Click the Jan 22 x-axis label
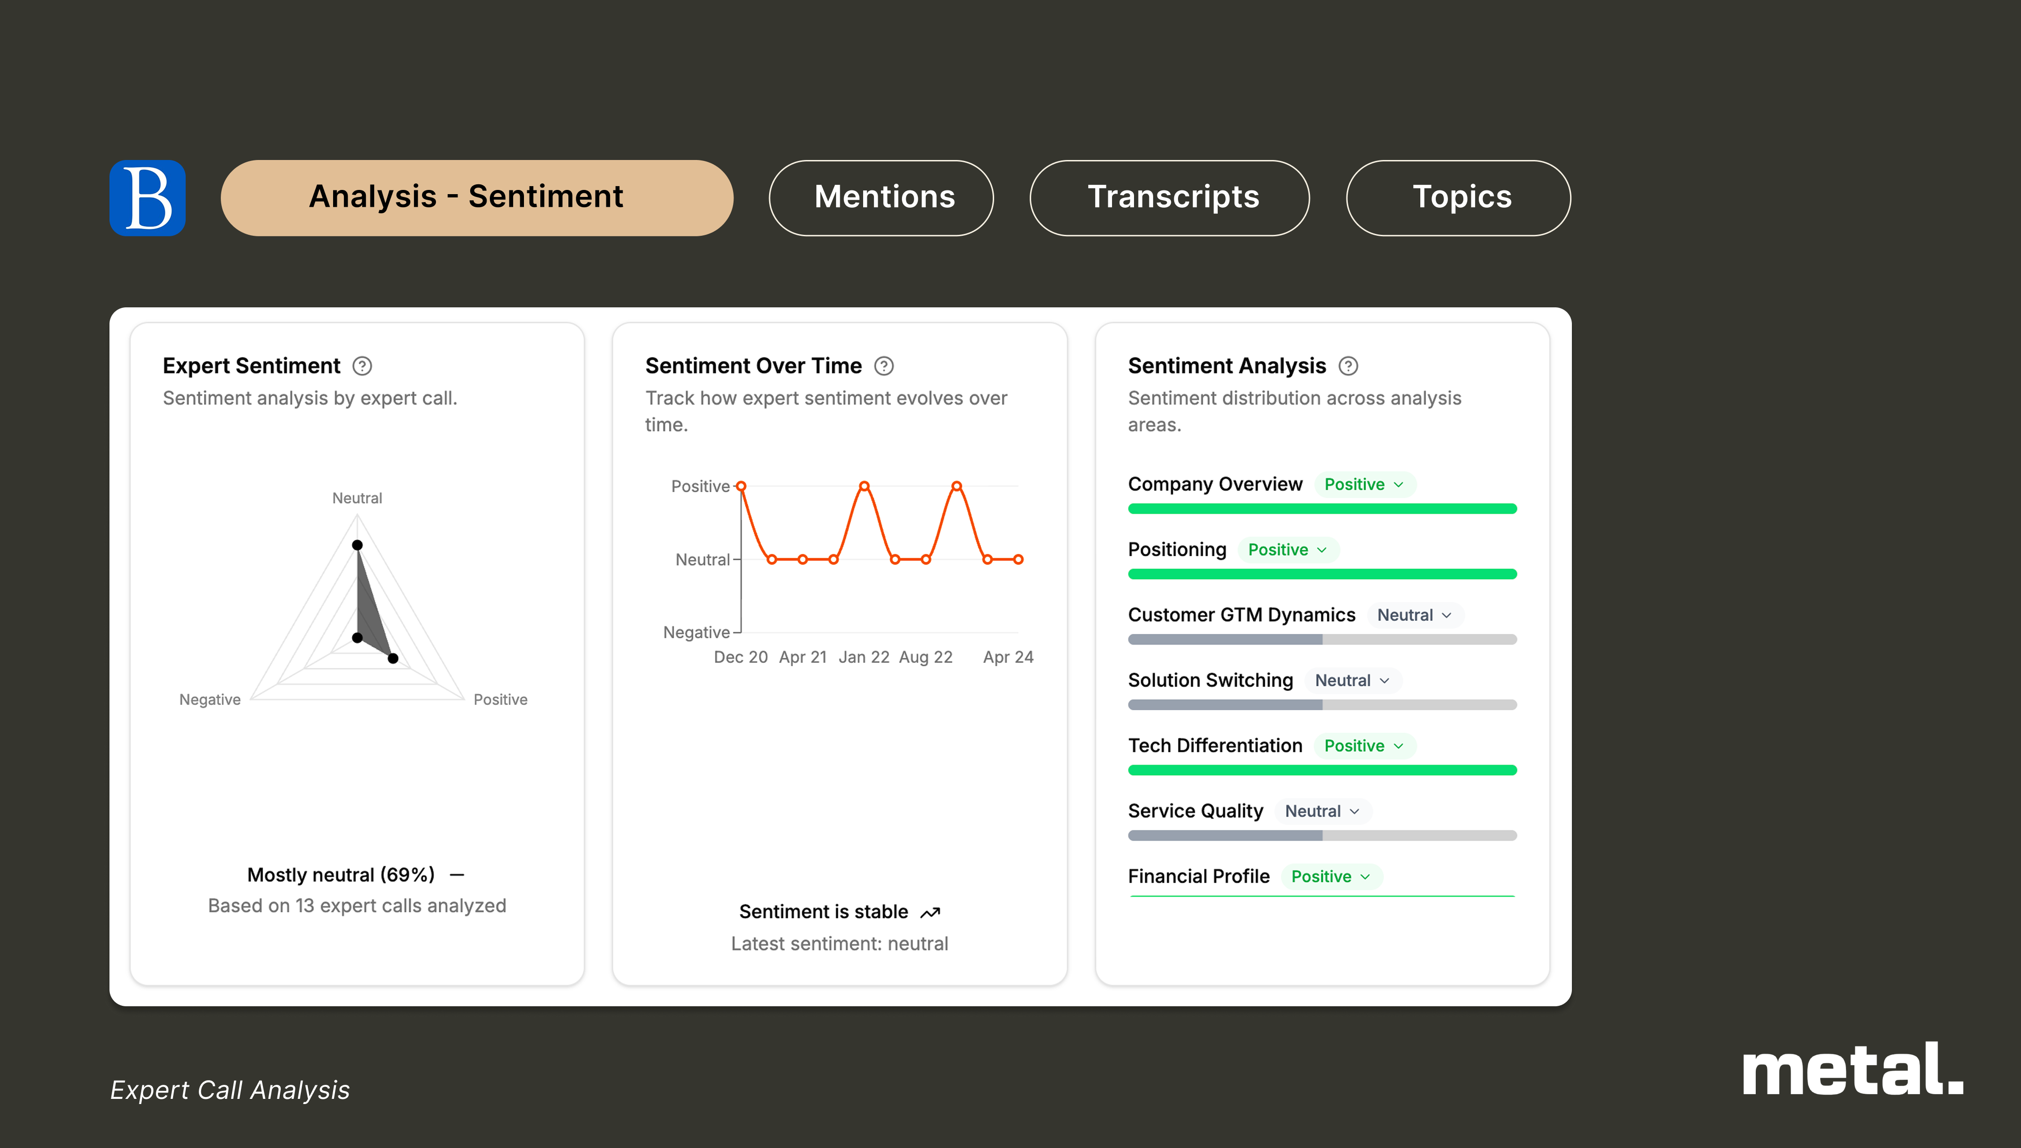This screenshot has width=2021, height=1148. click(864, 657)
